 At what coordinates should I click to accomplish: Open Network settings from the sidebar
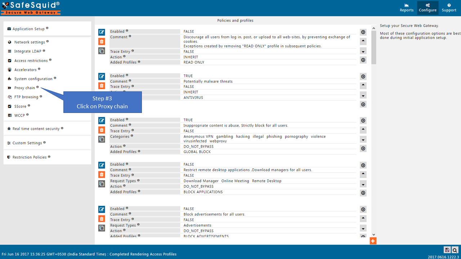(29, 42)
